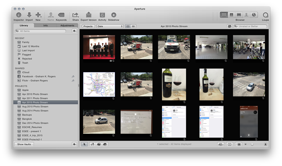Select the whiteboard photo thumbnail
282x166 pixels.
(137, 122)
